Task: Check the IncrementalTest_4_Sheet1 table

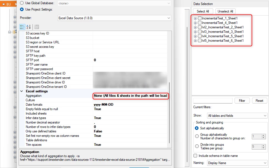Action: click(200, 23)
